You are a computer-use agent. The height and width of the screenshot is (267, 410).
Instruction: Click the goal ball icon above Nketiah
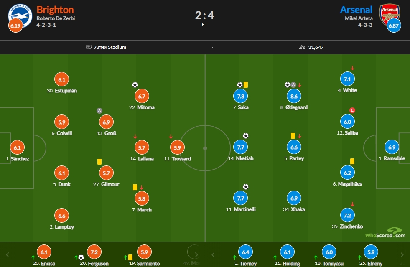245,136
